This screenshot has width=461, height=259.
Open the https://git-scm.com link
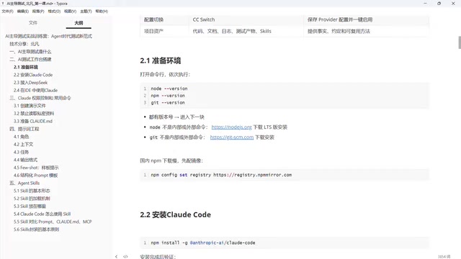click(232, 137)
